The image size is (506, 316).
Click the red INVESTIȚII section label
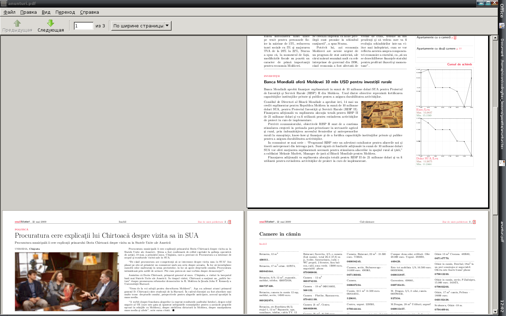tap(272, 76)
